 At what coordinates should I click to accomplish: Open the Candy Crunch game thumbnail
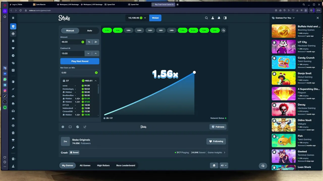point(284,62)
